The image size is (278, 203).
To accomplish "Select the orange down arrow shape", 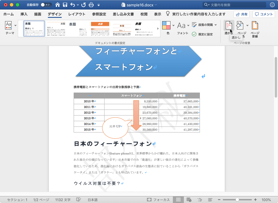I will coord(136,115).
